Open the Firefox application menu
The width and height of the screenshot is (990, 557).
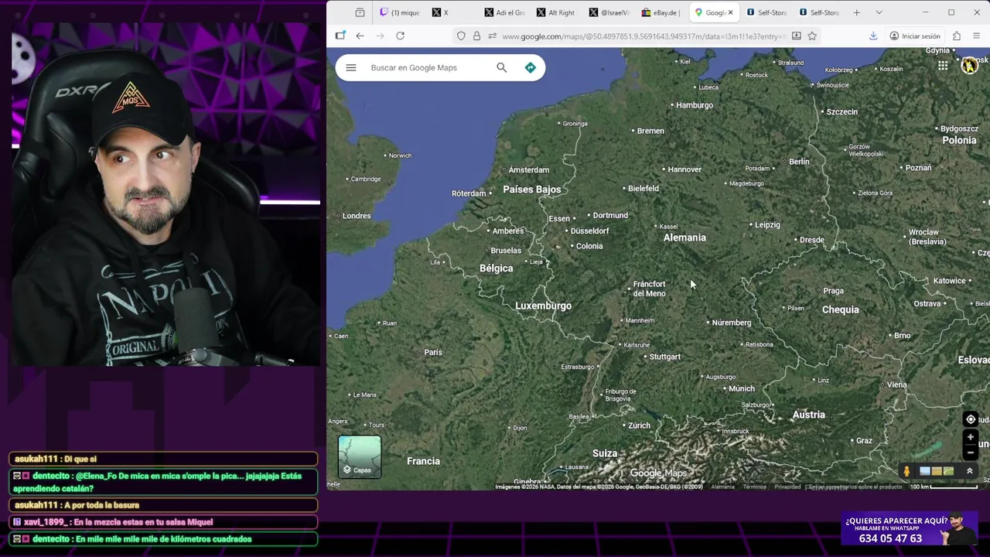[x=976, y=36]
